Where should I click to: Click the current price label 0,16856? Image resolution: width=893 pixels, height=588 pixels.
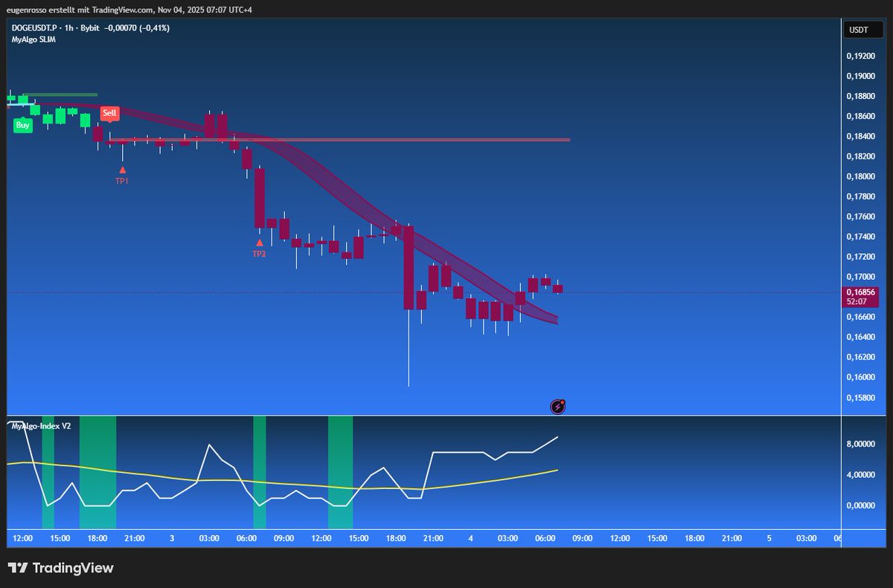(x=861, y=292)
